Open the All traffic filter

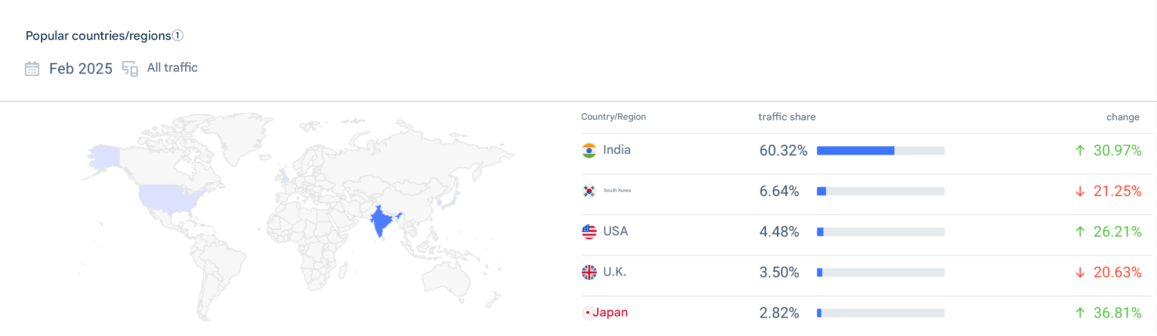coord(172,68)
